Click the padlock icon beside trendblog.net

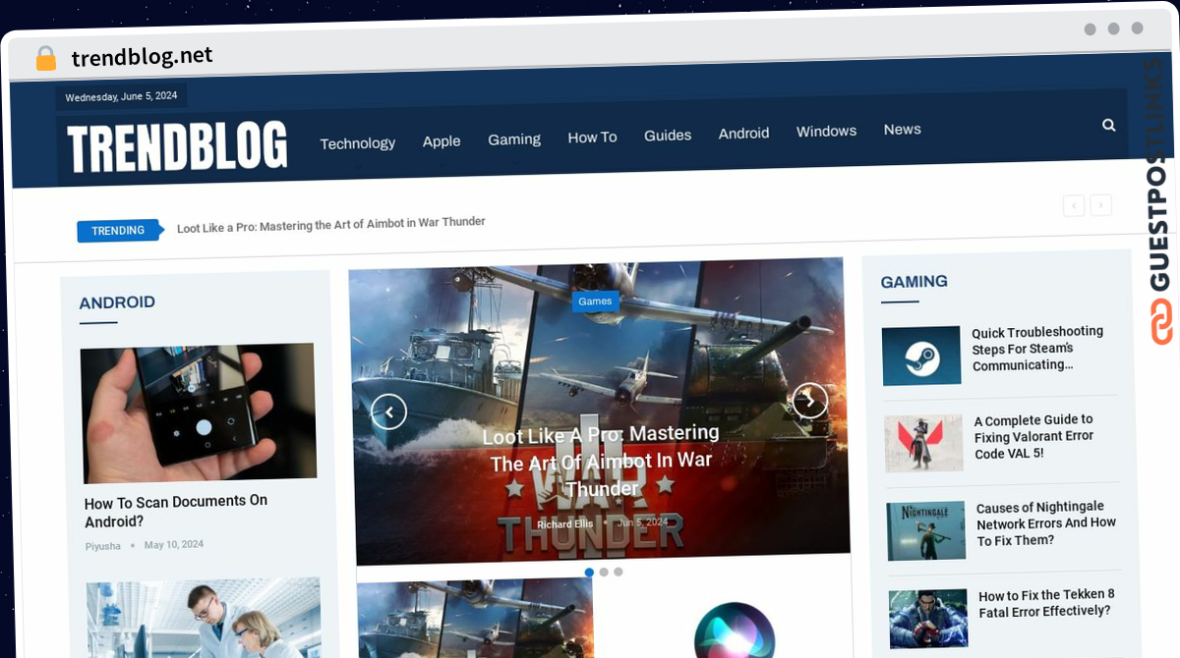[x=45, y=58]
